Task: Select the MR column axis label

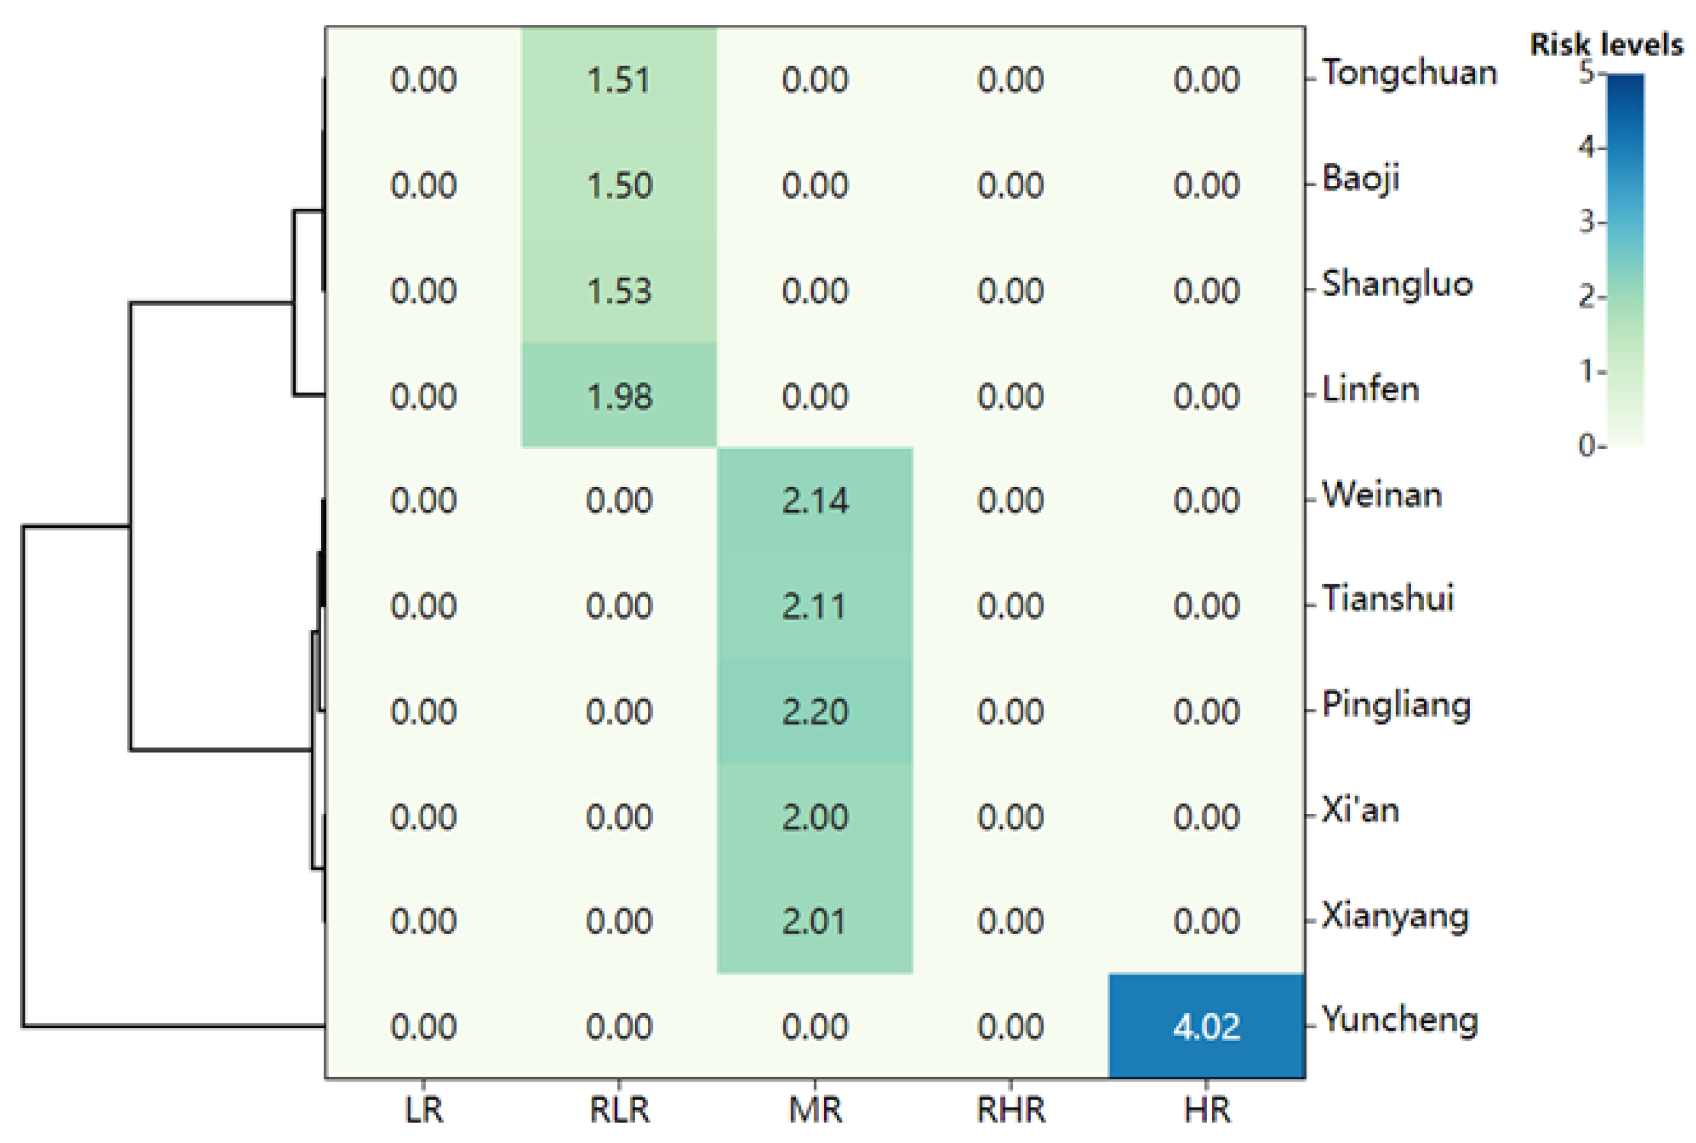Action: (815, 1110)
